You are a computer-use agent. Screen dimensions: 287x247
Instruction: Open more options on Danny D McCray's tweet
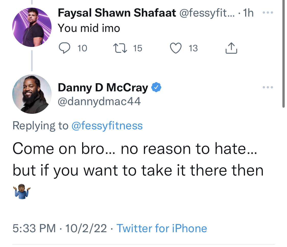point(268,87)
